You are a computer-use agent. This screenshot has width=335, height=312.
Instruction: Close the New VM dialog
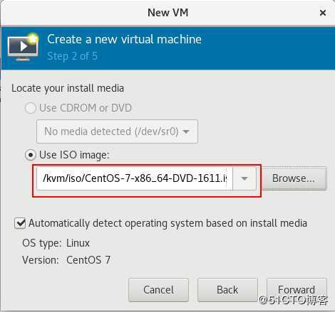[323, 13]
